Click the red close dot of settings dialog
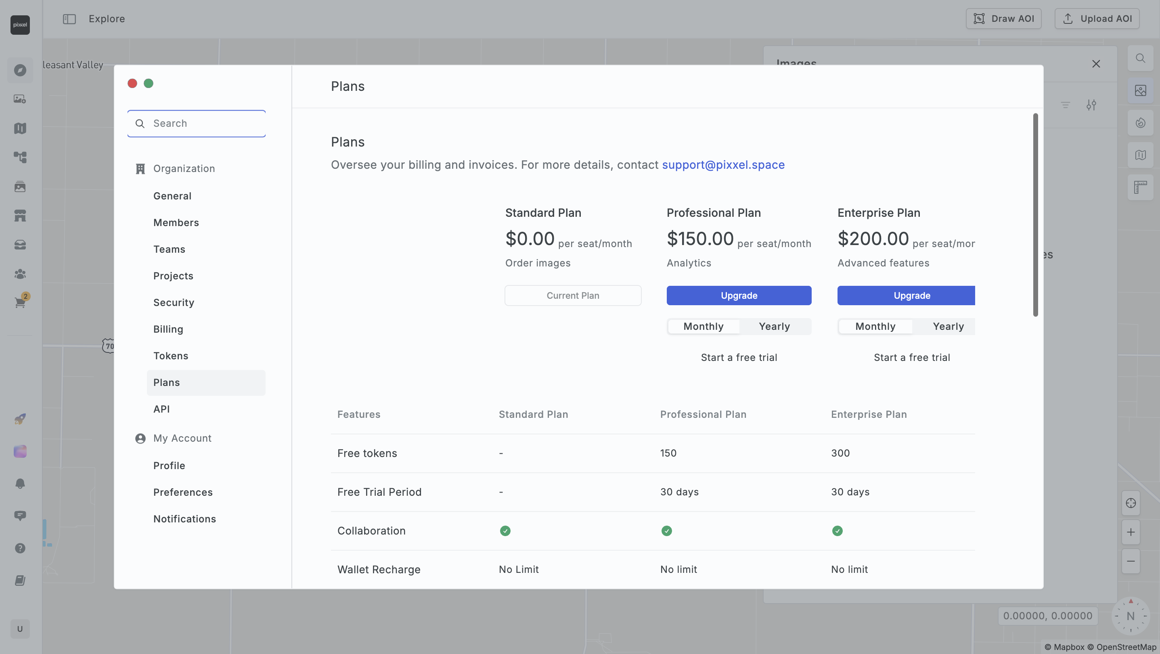The height and width of the screenshot is (654, 1160). tap(132, 83)
